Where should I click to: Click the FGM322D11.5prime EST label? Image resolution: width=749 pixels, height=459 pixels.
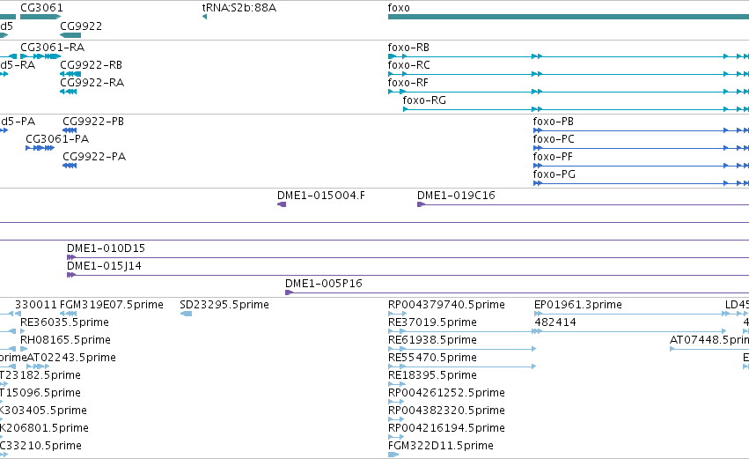click(441, 447)
